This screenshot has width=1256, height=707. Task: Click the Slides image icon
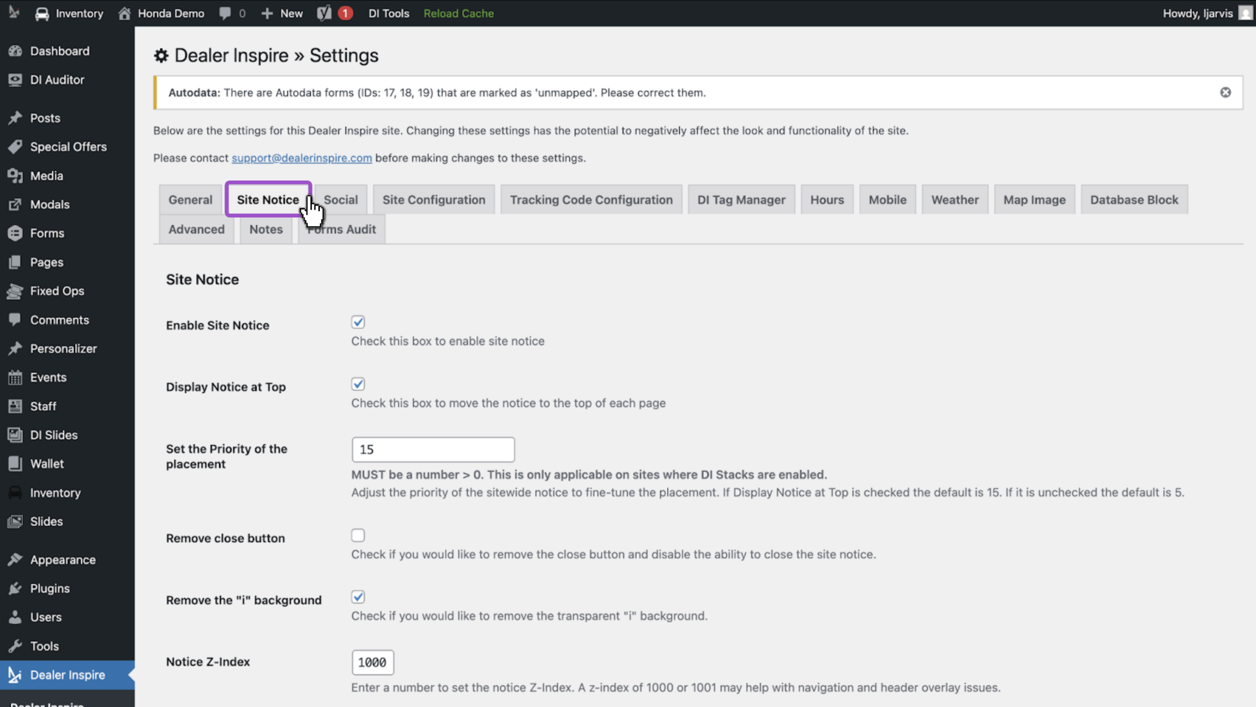point(15,521)
